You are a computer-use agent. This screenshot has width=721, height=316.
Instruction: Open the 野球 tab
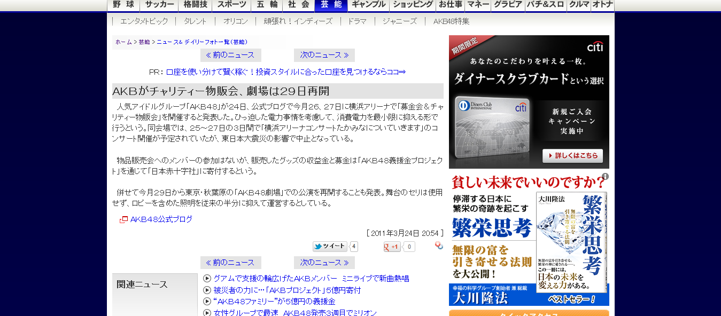[x=123, y=5]
